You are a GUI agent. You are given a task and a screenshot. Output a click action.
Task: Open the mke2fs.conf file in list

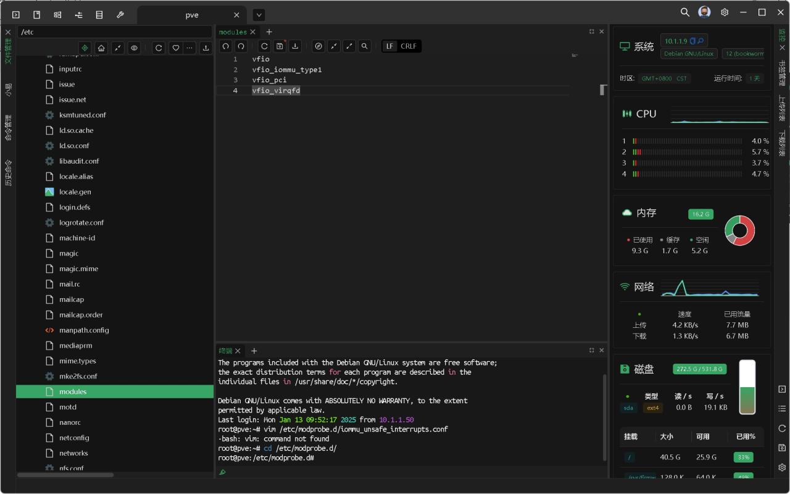tap(78, 376)
